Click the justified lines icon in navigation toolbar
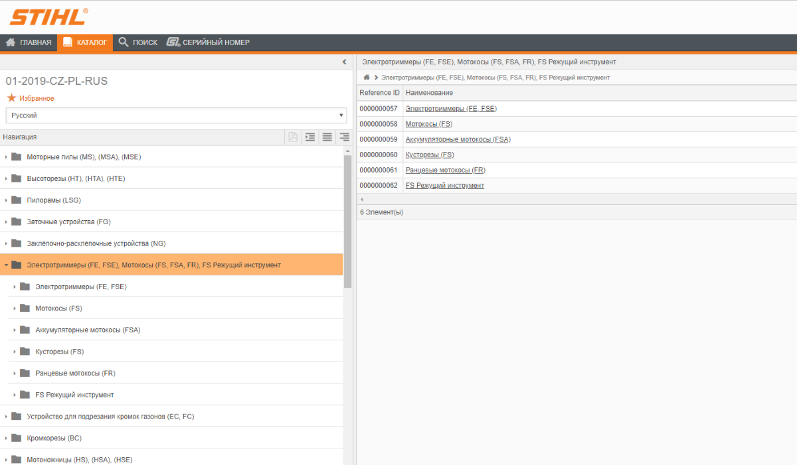 pyautogui.click(x=327, y=137)
